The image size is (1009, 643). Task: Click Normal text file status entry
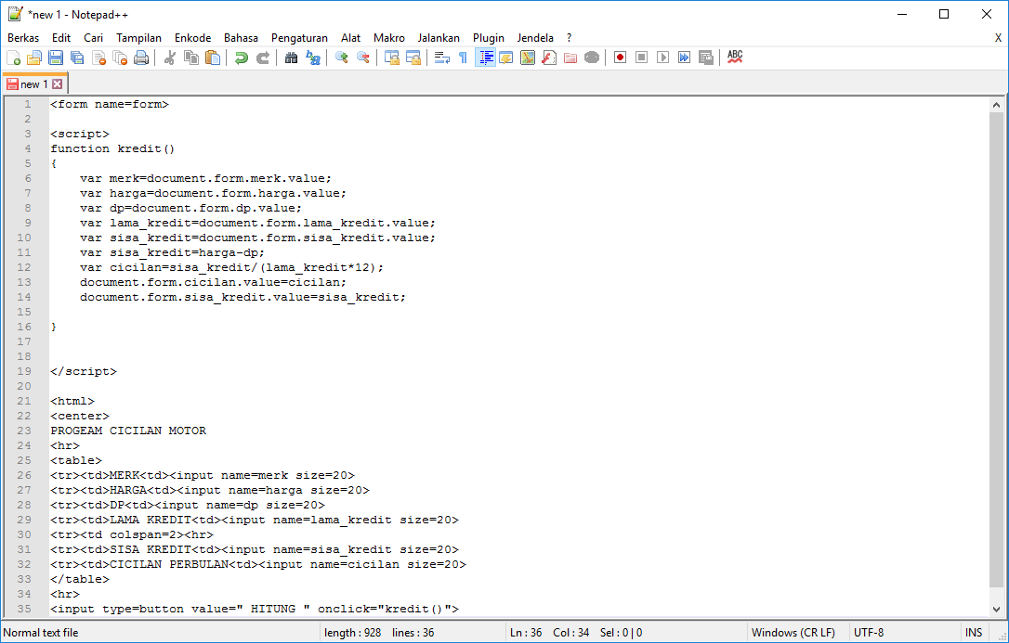coord(41,633)
